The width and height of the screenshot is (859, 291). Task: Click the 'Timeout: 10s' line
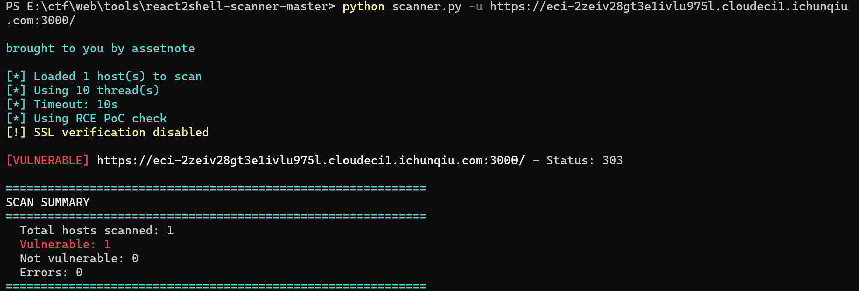click(x=75, y=104)
